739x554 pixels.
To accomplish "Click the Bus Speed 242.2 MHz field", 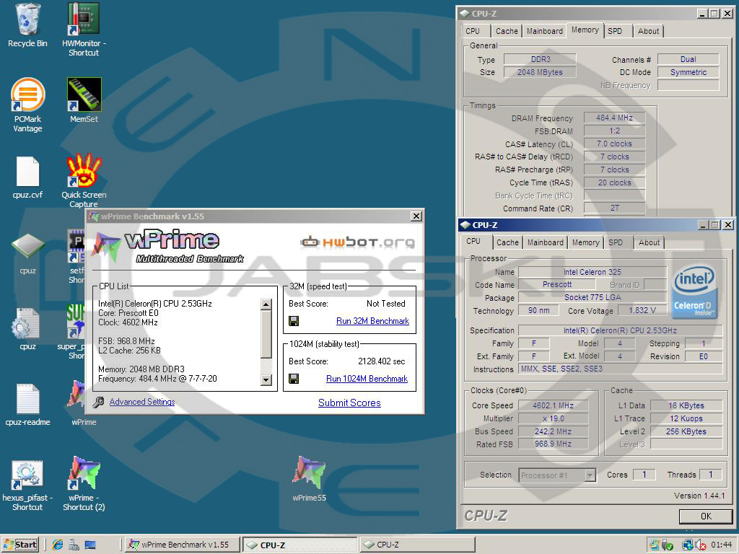I will click(x=554, y=431).
